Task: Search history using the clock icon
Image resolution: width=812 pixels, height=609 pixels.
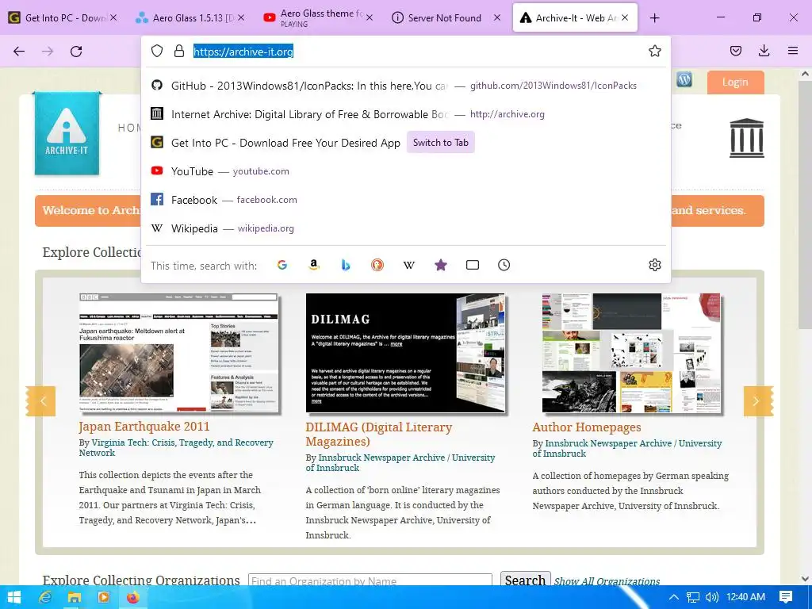Action: 504,265
